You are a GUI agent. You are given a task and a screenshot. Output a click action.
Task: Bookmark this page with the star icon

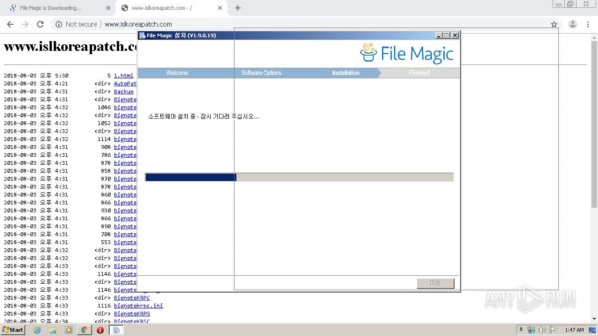554,24
